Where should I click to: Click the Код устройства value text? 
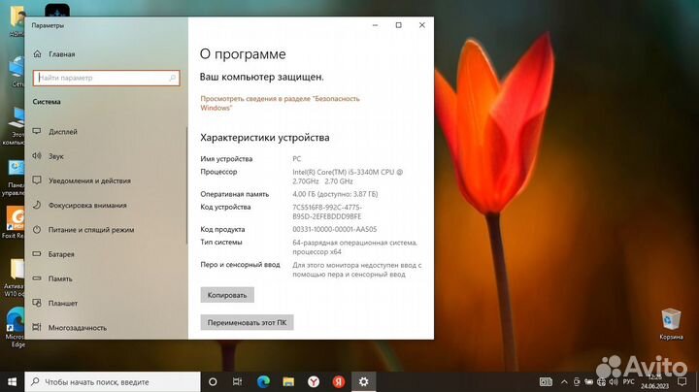coord(327,212)
